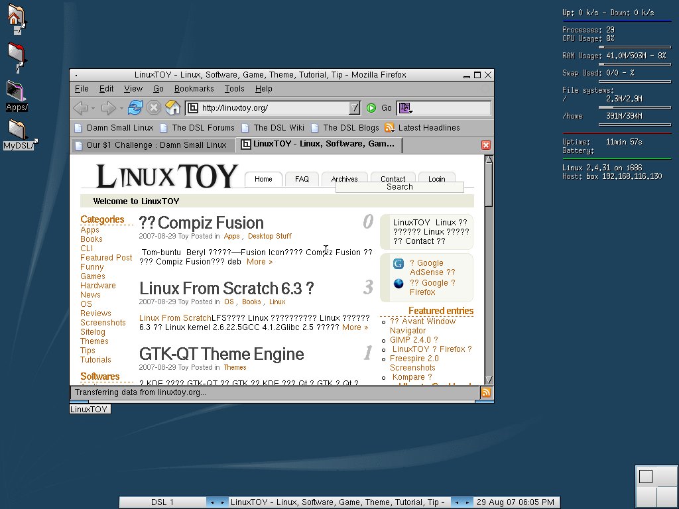Open the search engine selector dropdown
Viewport: 679px width, 509px height.
tap(406, 108)
